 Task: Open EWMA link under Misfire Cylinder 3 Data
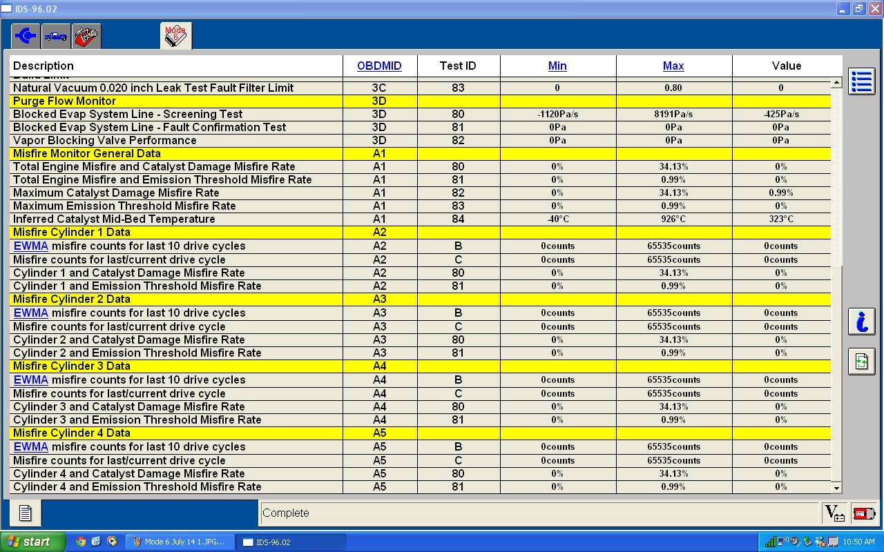pos(31,379)
